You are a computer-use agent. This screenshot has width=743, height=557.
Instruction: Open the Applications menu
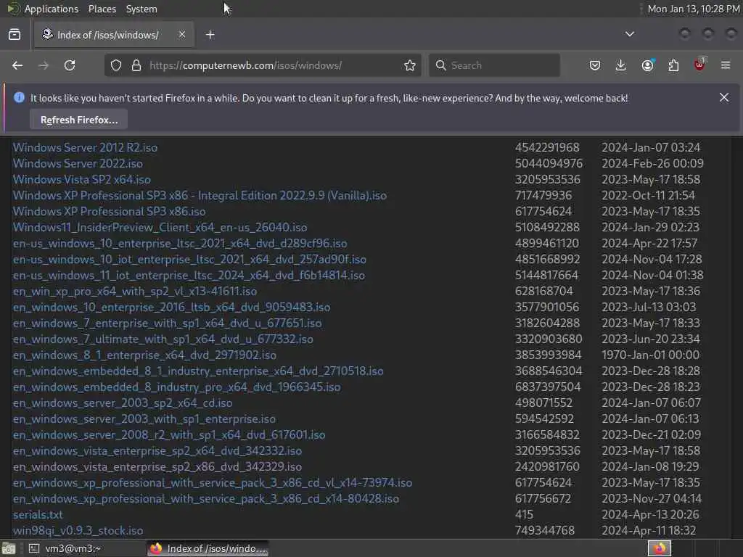point(52,9)
